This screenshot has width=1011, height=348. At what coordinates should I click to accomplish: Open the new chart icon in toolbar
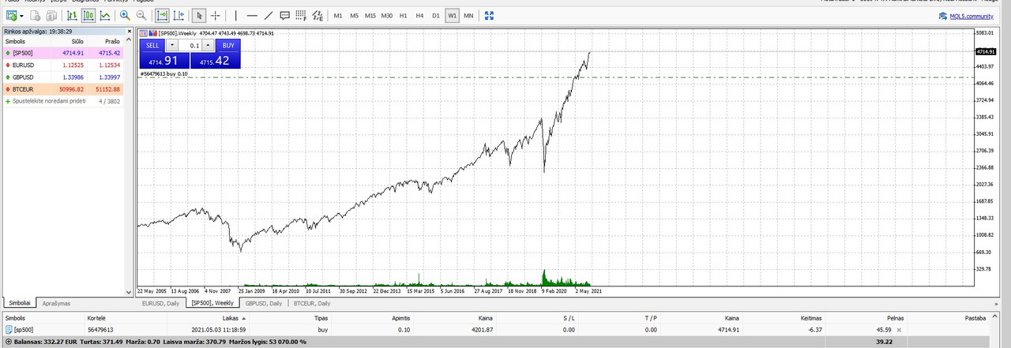pyautogui.click(x=11, y=16)
